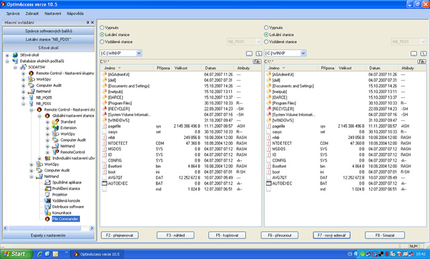The height and width of the screenshot is (259, 430).
Task: Click pagefile icon in right pane
Action: (x=269, y=126)
